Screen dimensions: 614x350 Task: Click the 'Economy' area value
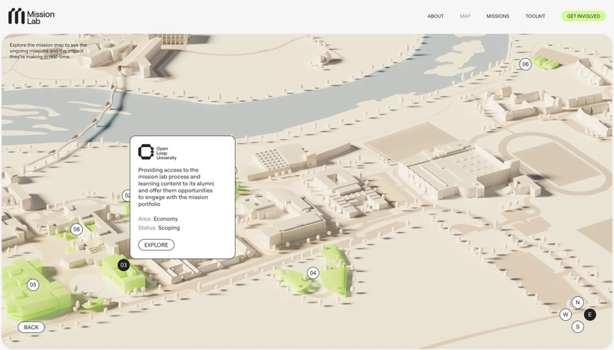166,219
